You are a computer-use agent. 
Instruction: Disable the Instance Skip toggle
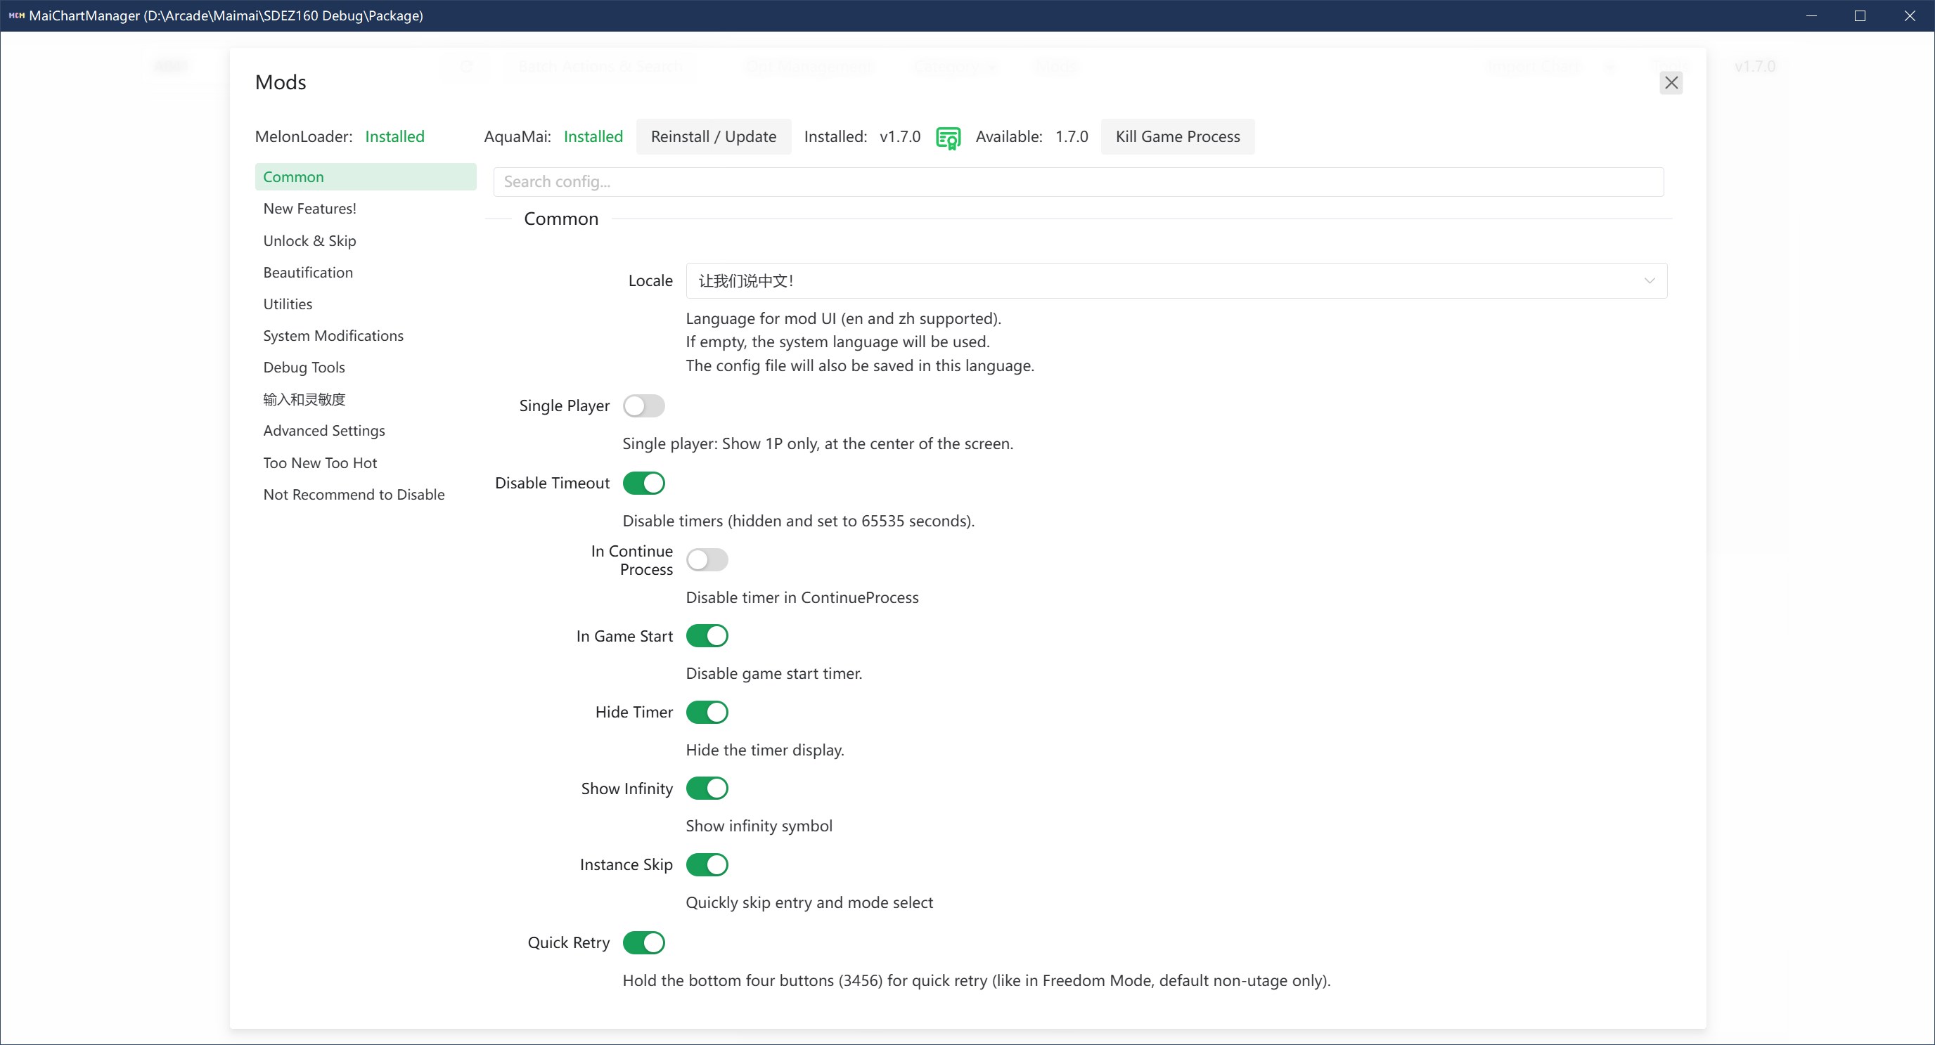click(707, 865)
